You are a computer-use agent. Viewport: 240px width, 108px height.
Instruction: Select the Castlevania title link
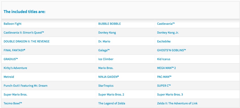166,24
